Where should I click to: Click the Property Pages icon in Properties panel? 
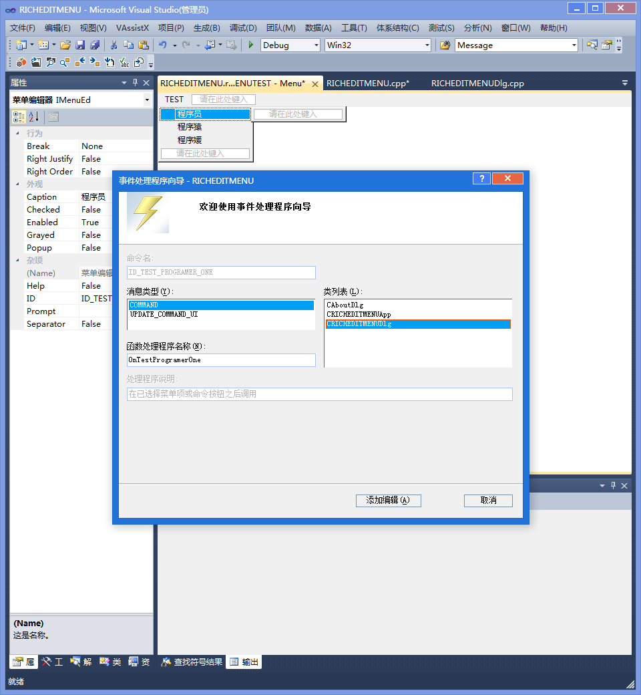coord(53,117)
